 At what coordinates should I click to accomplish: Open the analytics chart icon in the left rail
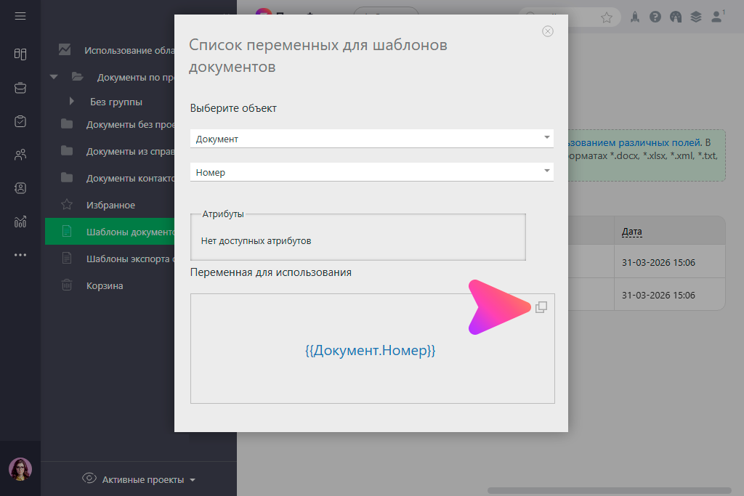pos(20,221)
